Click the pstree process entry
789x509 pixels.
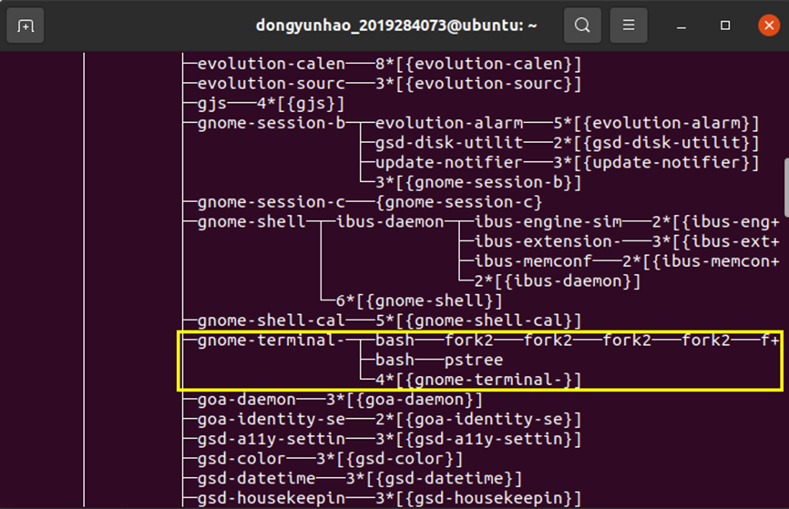point(474,360)
